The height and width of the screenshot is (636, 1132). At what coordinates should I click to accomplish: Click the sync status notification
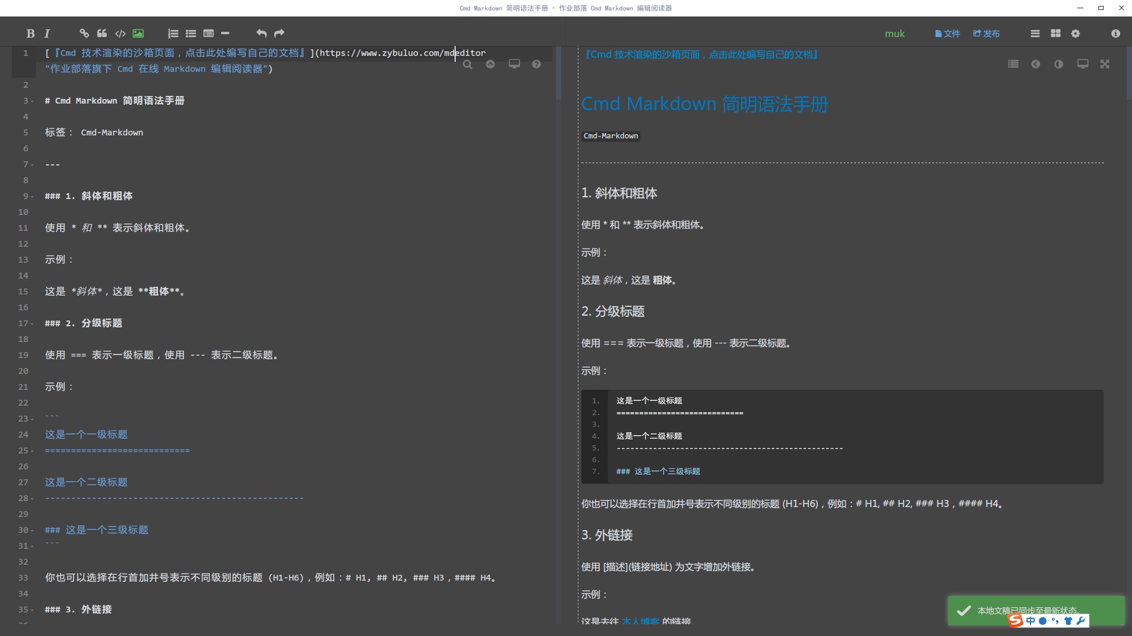click(1036, 610)
